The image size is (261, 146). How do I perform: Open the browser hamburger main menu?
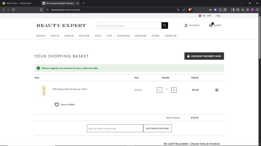[x=257, y=10]
